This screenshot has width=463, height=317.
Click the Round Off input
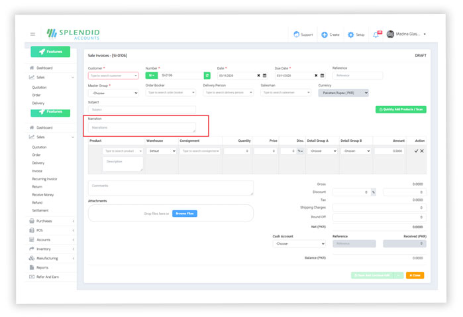pyautogui.click(x=379, y=217)
